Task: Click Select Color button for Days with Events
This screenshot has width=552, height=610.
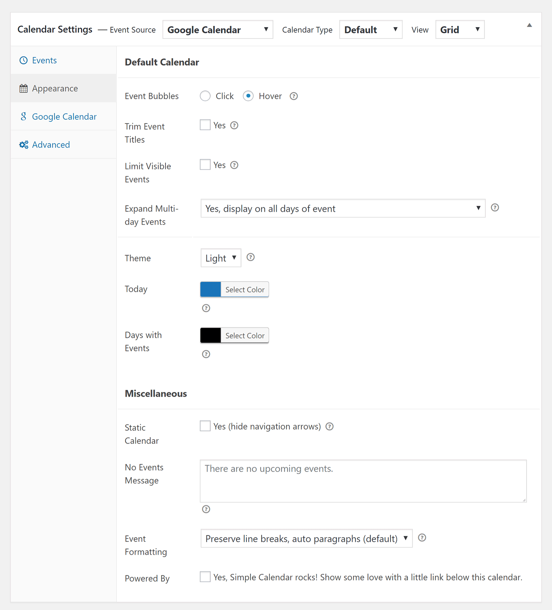Action: pos(245,336)
